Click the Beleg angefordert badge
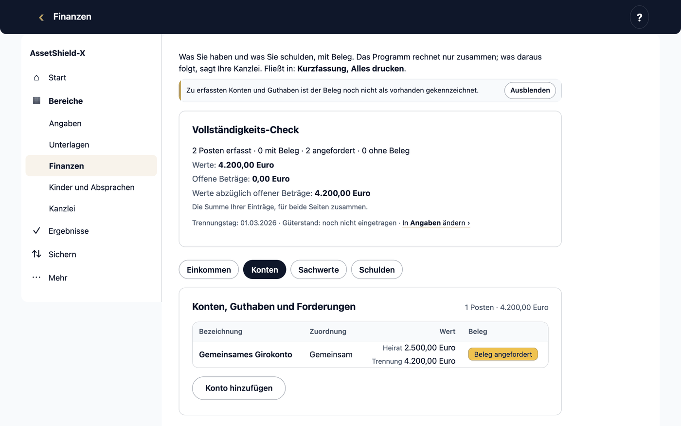The image size is (681, 426). [x=503, y=354]
